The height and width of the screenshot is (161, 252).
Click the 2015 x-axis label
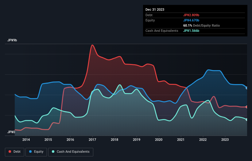tap(48, 140)
